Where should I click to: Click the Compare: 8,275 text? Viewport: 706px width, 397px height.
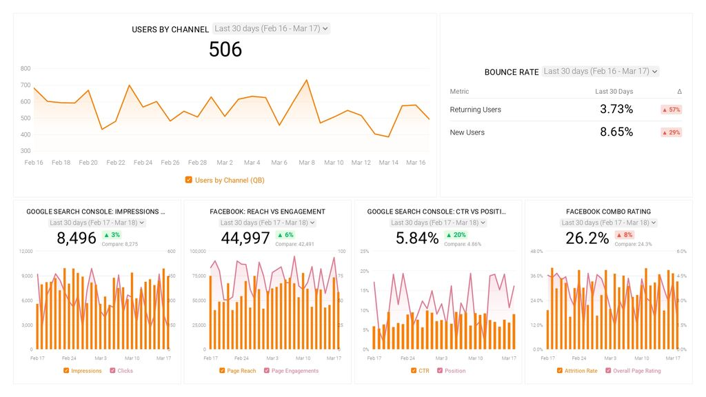coord(120,244)
